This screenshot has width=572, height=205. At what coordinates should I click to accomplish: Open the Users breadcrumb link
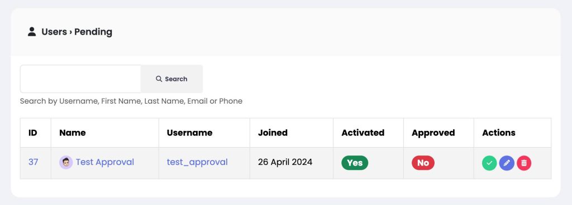click(x=54, y=32)
